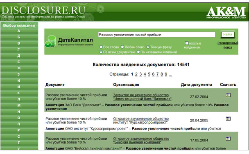Select companies starting with letter Р
This screenshot has height=154, width=249.
pyautogui.click(x=19, y=130)
